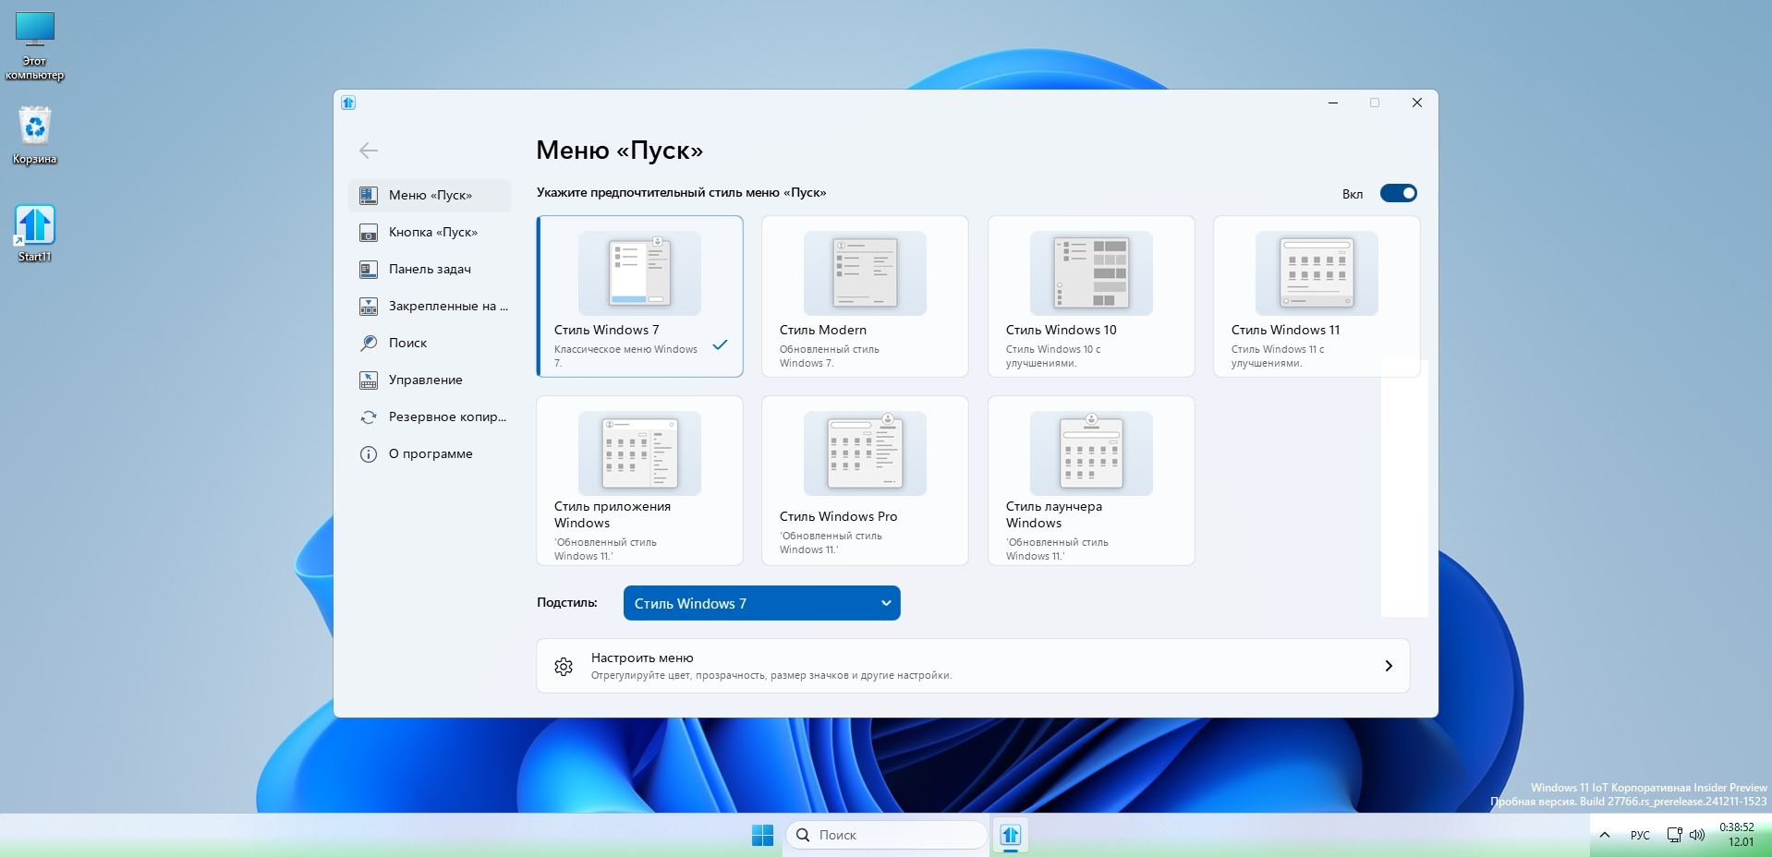Open the Меню «Пуск» settings section

click(431, 195)
